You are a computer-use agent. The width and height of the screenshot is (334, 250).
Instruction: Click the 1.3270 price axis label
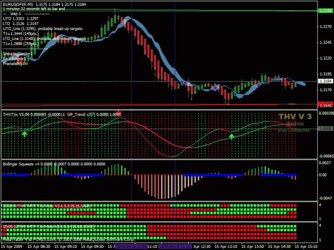[325, 27]
